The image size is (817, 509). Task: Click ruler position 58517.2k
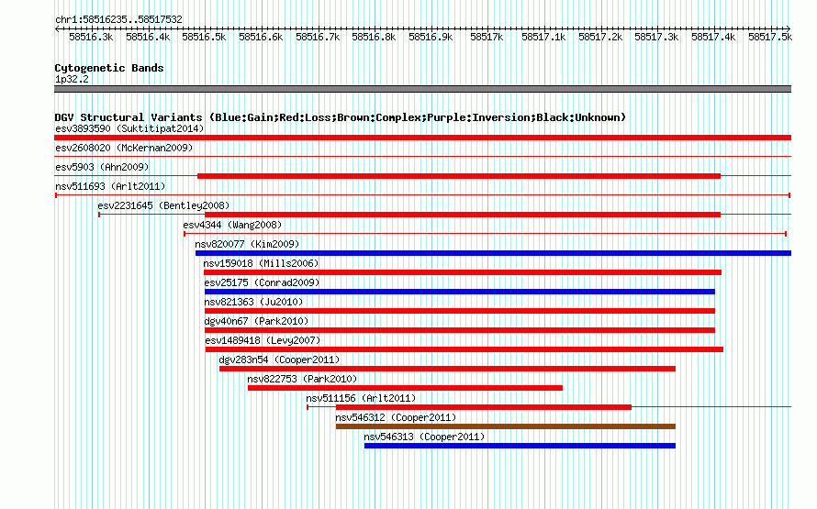coord(600,37)
